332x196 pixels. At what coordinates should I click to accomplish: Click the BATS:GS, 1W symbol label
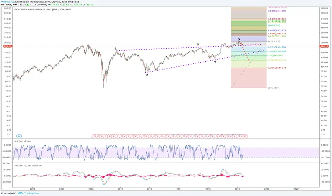[9, 4]
